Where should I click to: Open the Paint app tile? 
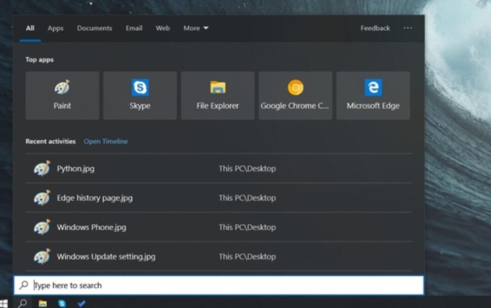62,95
